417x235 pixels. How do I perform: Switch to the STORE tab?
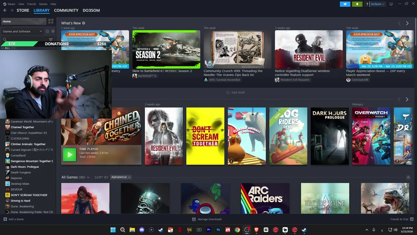[23, 10]
